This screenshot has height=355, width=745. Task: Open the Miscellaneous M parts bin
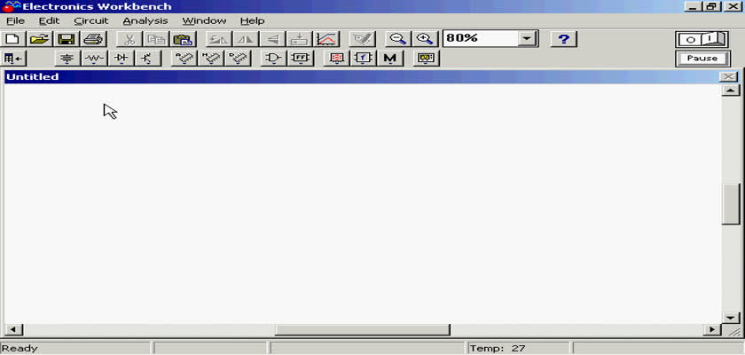[x=389, y=59]
